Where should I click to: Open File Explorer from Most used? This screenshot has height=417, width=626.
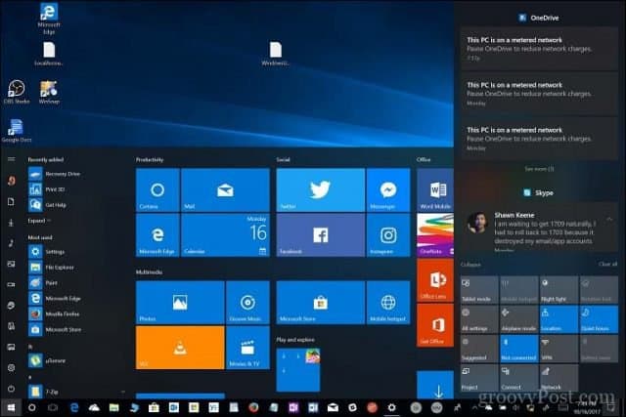point(76,268)
